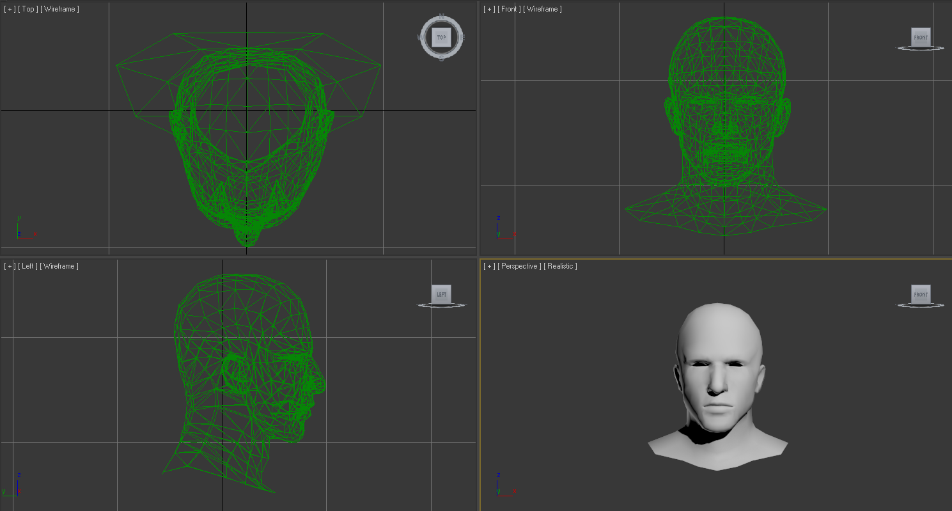This screenshot has width=952, height=511.
Task: Click the ViewCube in the Perspective viewport
Action: (x=920, y=295)
